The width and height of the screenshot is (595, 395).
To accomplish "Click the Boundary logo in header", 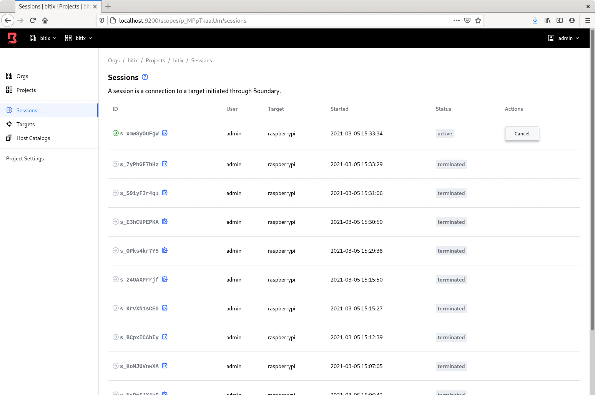I will click(12, 38).
